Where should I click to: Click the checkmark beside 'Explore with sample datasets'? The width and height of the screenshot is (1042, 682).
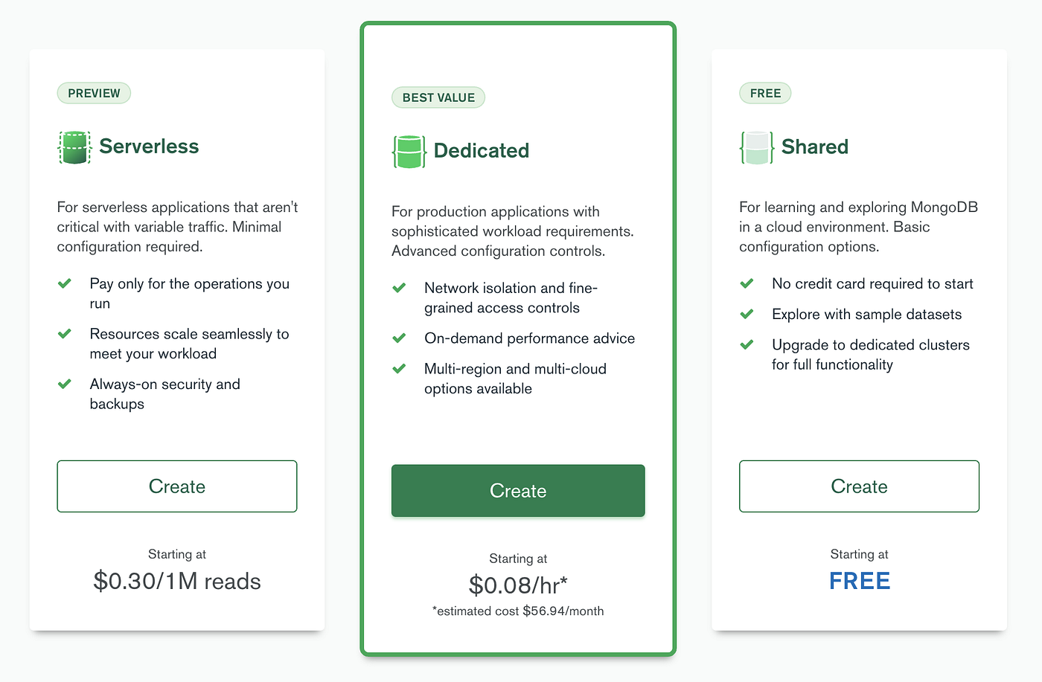pyautogui.click(x=747, y=314)
